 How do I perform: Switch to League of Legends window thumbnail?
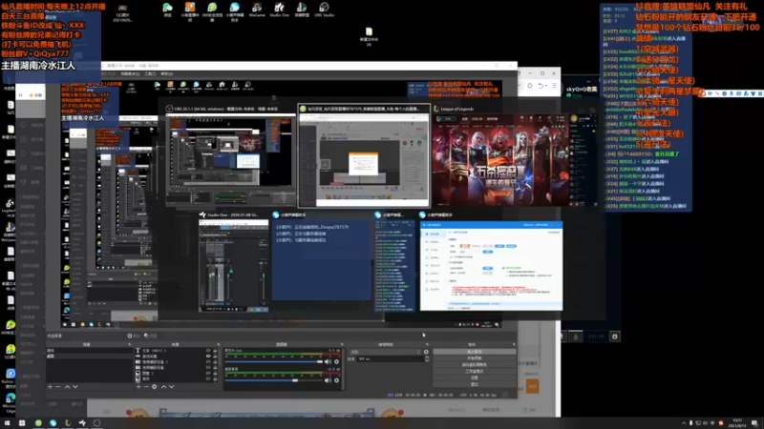516,155
